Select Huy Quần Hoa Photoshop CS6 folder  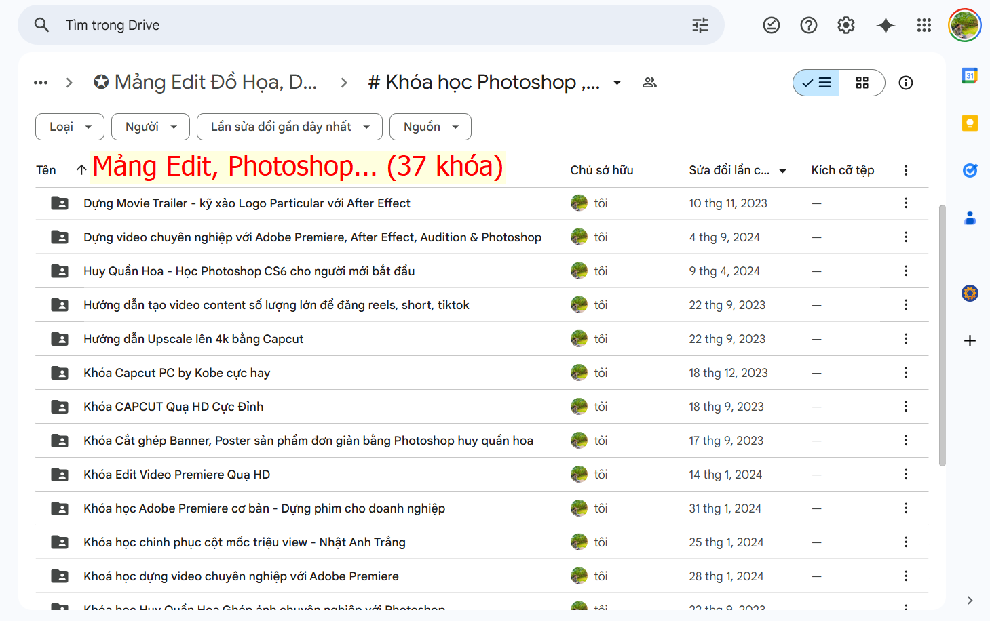click(249, 271)
